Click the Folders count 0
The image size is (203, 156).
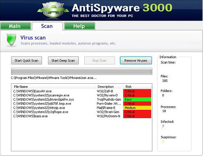[x=163, y=95]
